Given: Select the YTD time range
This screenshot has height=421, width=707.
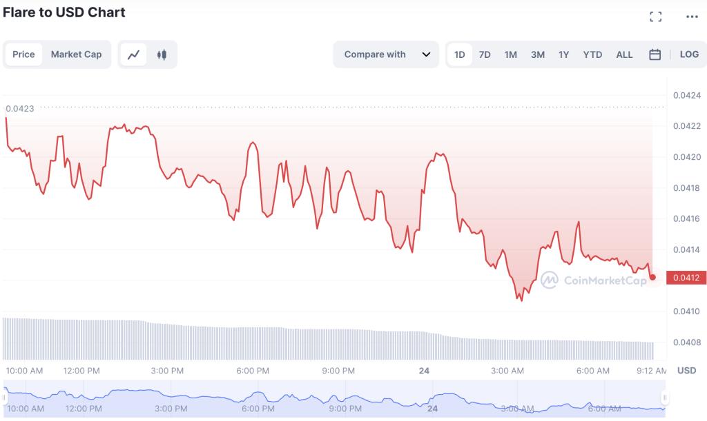Looking at the screenshot, I should click(x=592, y=54).
